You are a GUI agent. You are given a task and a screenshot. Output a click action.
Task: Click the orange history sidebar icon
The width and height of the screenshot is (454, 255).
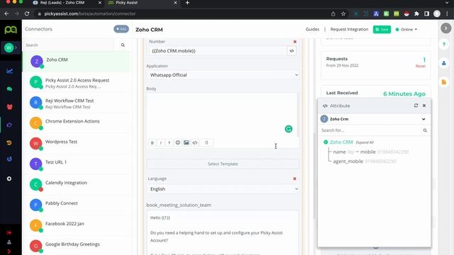pyautogui.click(x=9, y=142)
